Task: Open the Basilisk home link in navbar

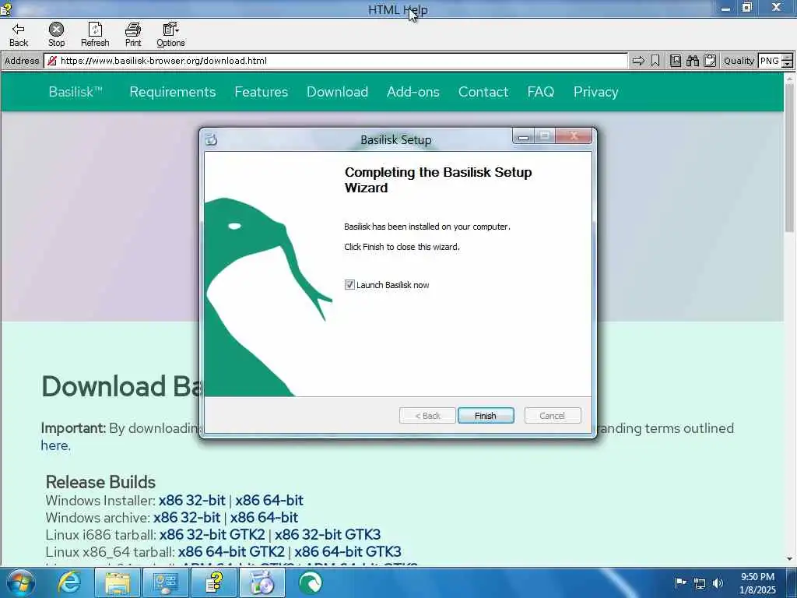Action: pyautogui.click(x=75, y=92)
